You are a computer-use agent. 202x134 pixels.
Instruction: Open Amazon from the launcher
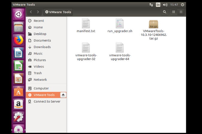pyautogui.click(x=19, y=104)
